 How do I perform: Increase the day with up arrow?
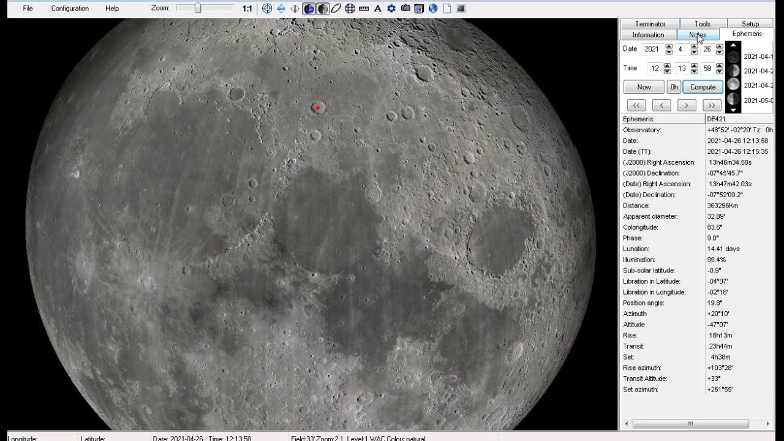click(720, 47)
